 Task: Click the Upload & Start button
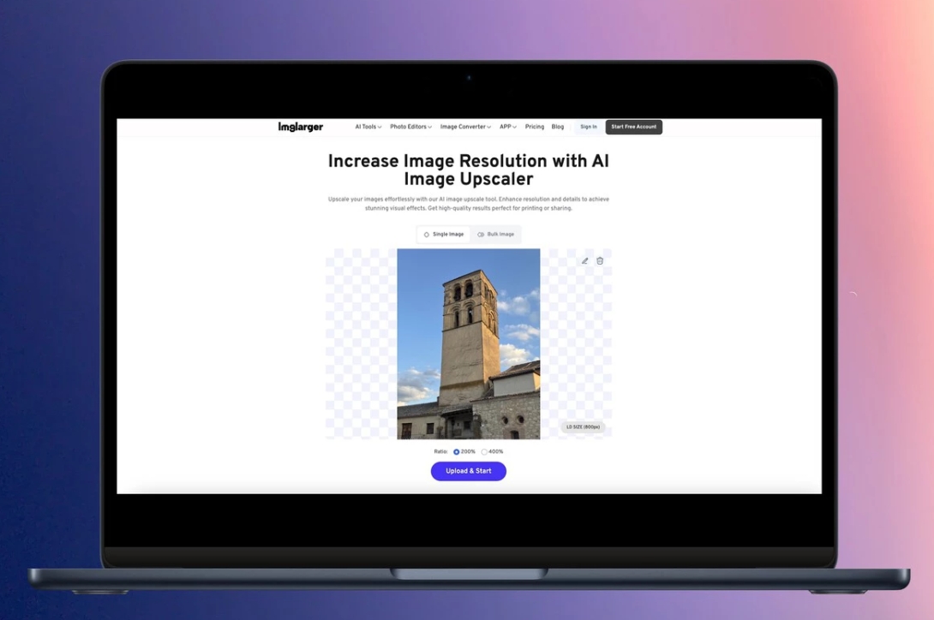point(469,471)
